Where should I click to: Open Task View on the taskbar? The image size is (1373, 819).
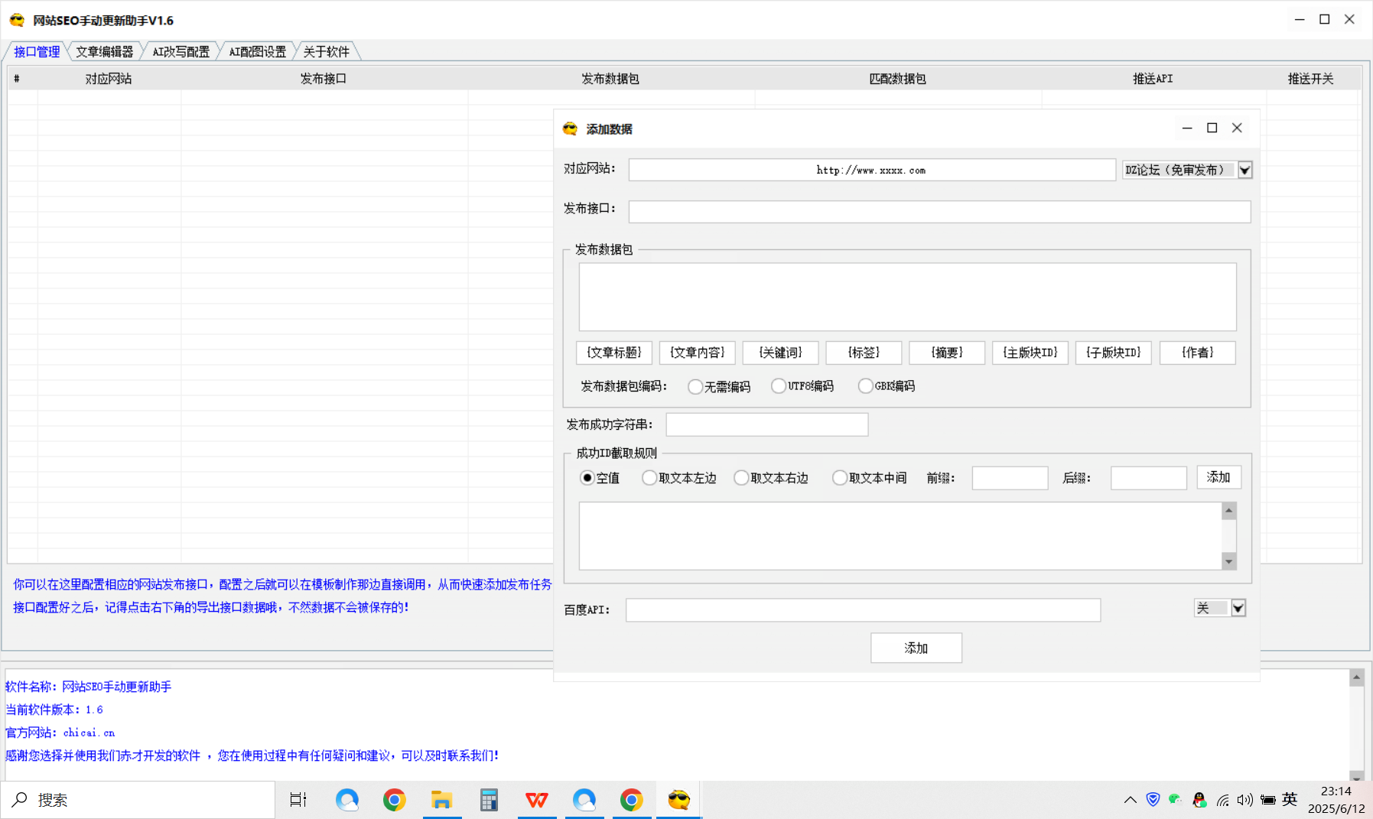pos(298,800)
